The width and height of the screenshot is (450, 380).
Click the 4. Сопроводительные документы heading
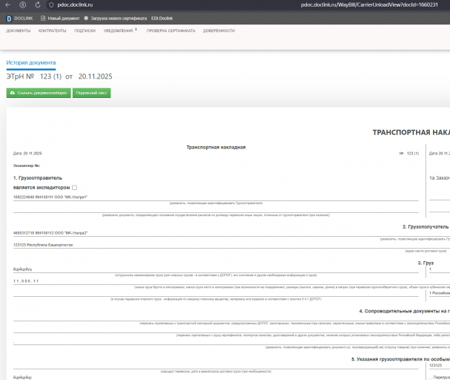coord(404,311)
